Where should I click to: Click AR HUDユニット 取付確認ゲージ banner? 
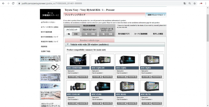pos(50,86)
